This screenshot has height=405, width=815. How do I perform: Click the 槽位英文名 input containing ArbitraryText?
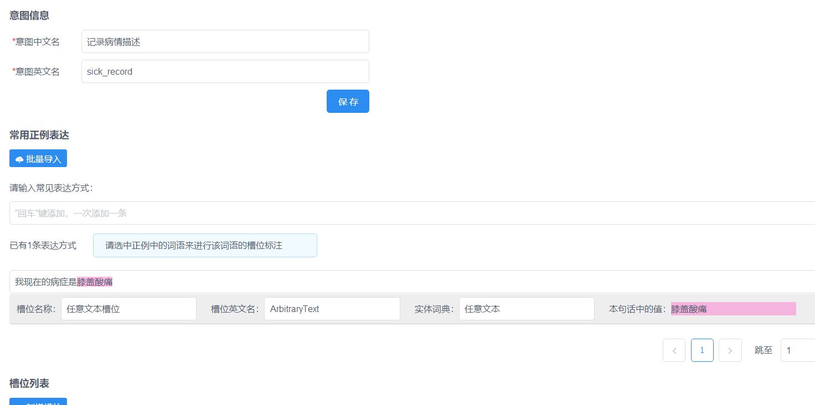coord(332,308)
